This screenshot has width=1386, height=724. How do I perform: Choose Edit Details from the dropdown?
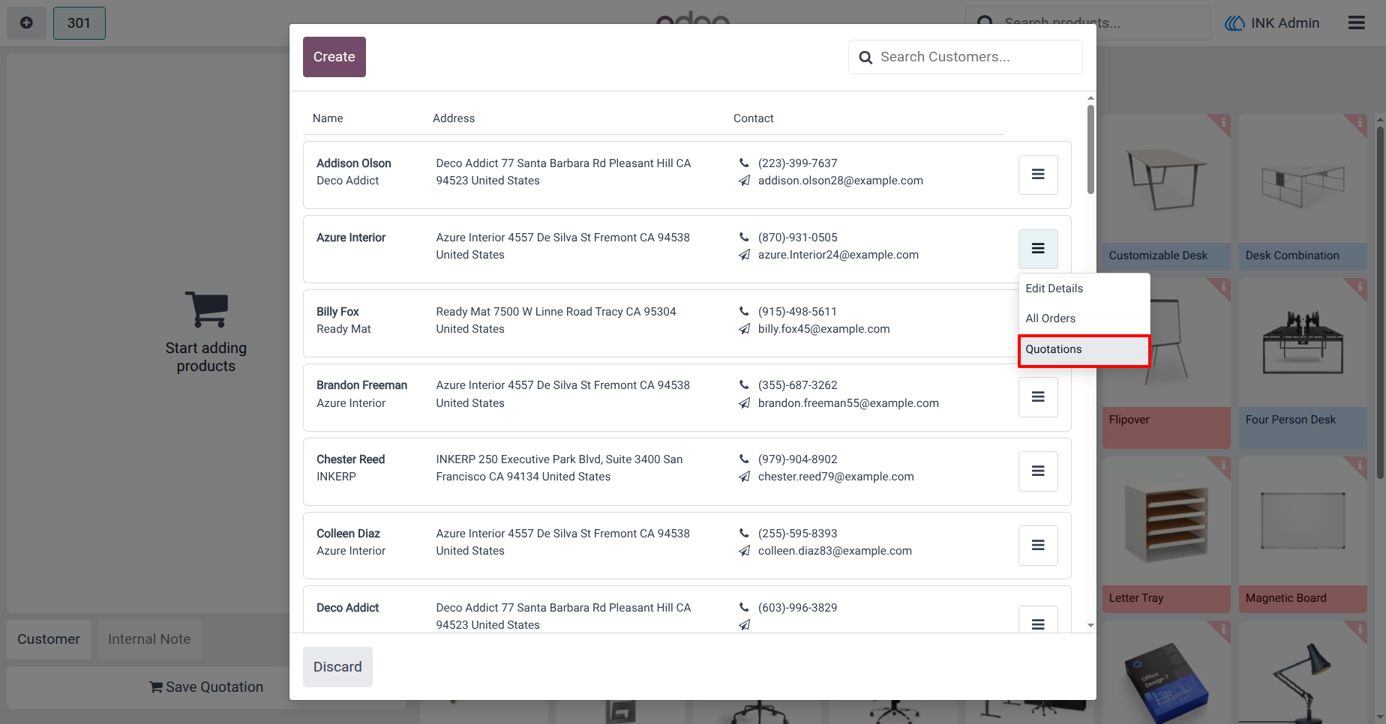click(1084, 289)
